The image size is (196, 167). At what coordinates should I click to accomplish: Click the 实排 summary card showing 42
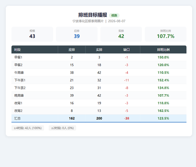pyautogui.click(x=121, y=34)
